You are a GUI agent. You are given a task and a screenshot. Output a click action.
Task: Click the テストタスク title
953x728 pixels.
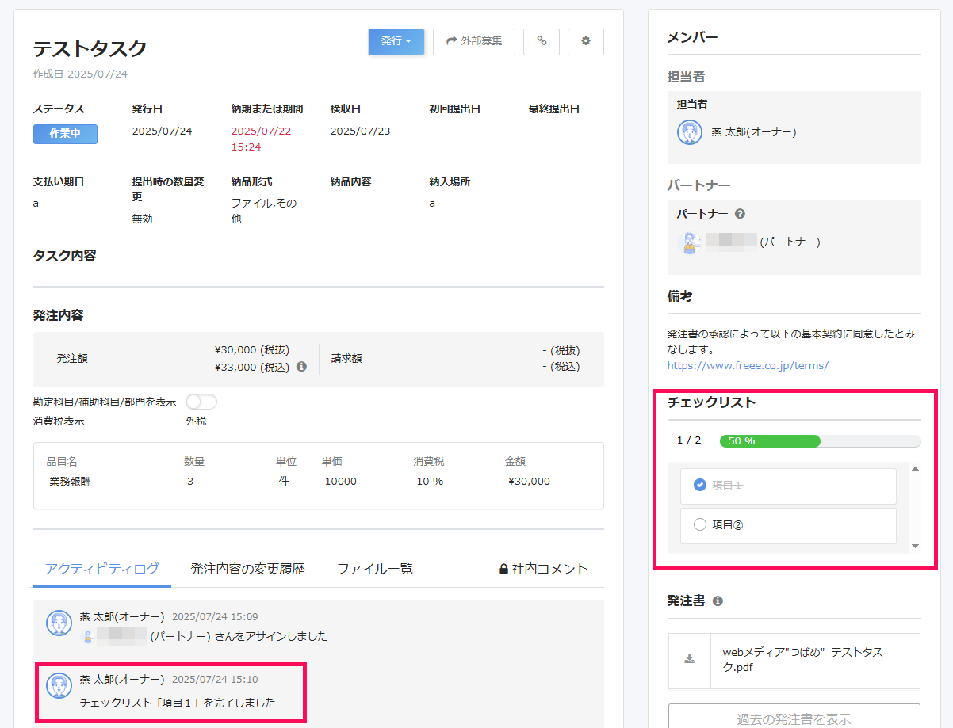tap(90, 48)
